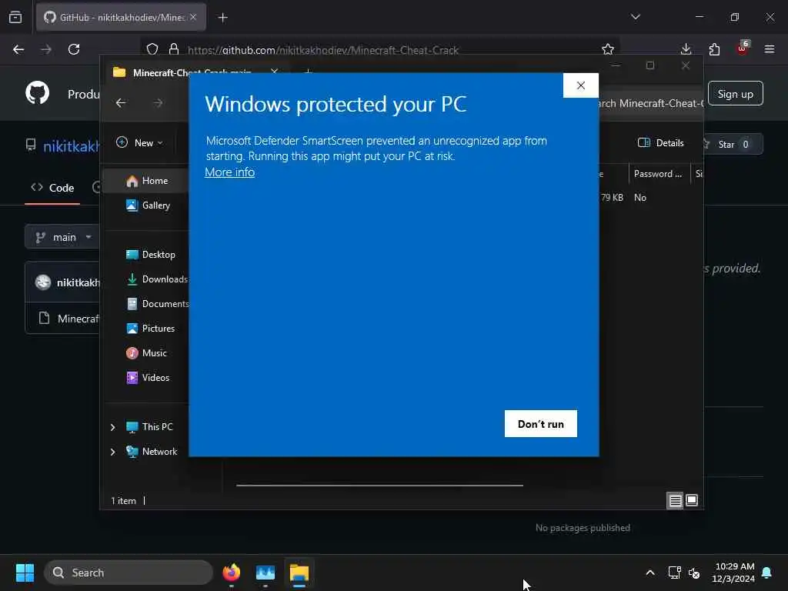Show hidden system tray icons

pos(650,573)
